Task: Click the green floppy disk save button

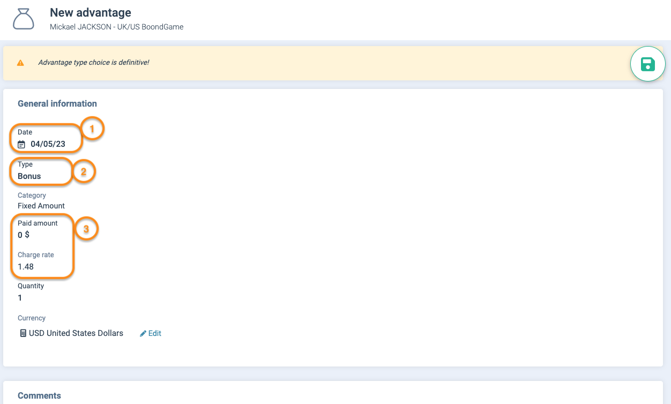Action: pyautogui.click(x=647, y=64)
